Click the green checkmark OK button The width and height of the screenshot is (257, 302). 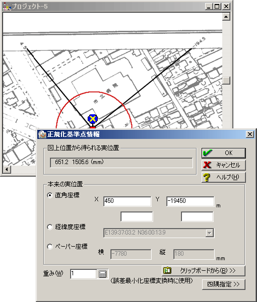coord(224,153)
